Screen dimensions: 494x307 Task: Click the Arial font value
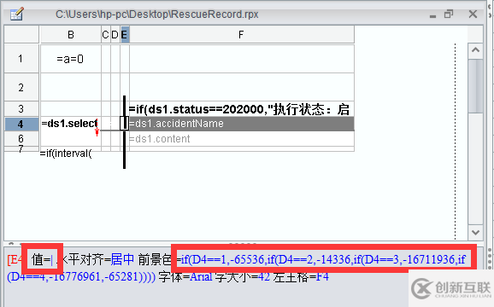coord(201,277)
